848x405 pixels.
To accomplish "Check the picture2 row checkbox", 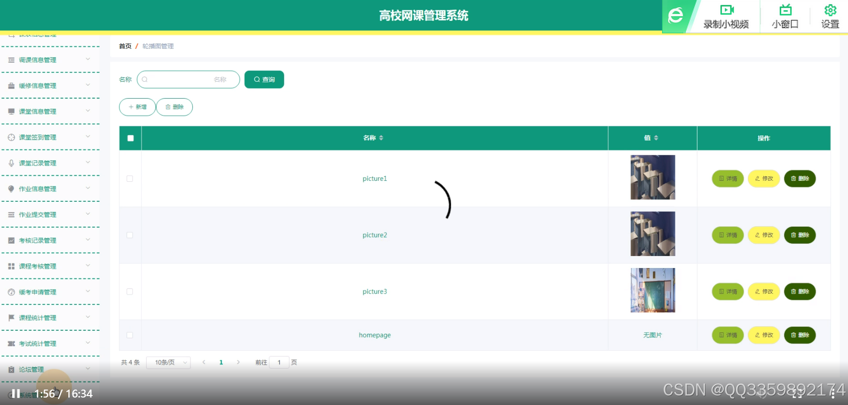I will 130,235.
